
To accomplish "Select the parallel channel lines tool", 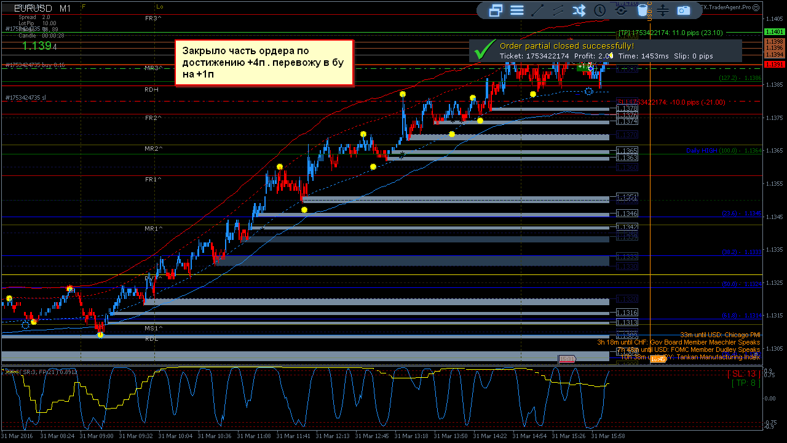I will pyautogui.click(x=558, y=10).
